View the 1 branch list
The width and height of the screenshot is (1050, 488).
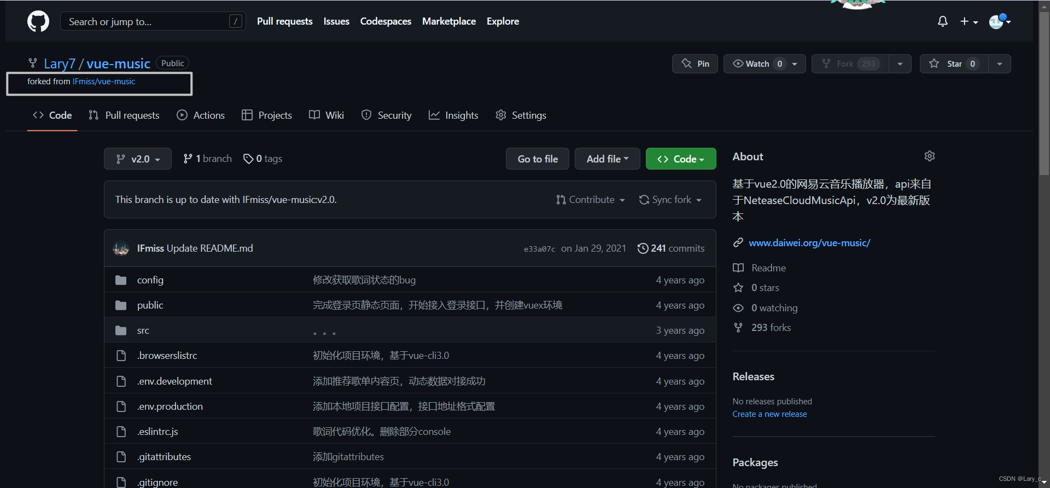tap(207, 159)
